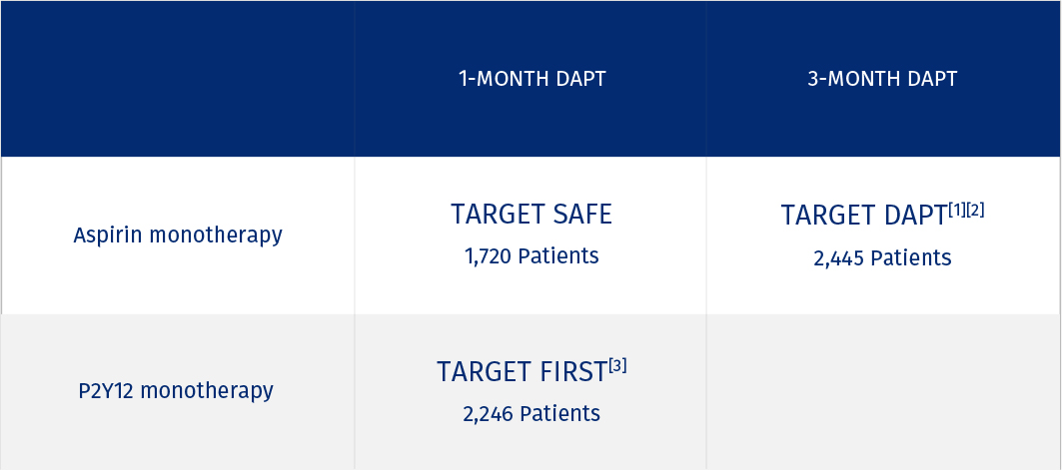Click the 2,246 Patients count

531,414
